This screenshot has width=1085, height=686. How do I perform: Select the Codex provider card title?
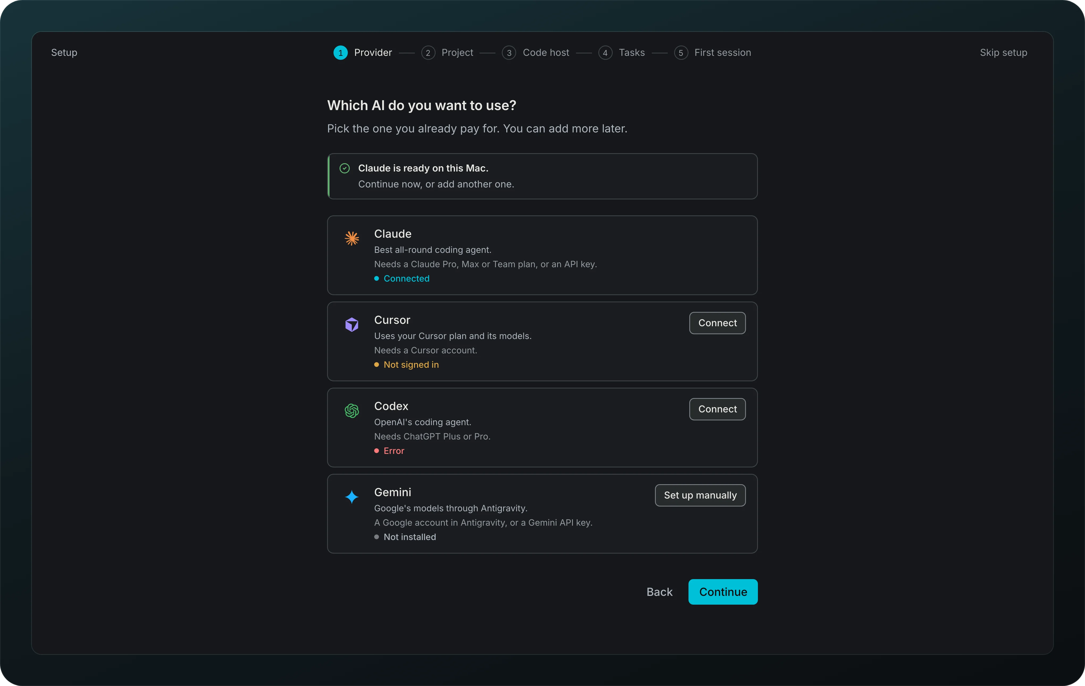coord(391,406)
